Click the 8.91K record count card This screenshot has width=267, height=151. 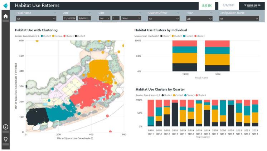tap(207, 6)
